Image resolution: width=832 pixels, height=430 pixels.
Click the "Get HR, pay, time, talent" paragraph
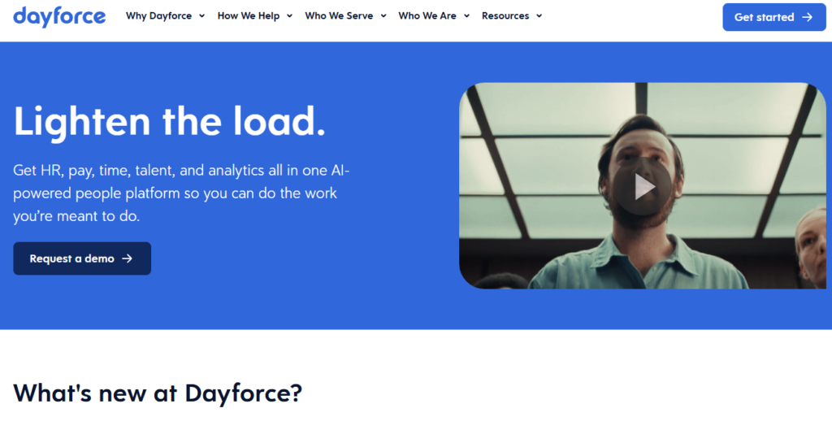tap(181, 193)
